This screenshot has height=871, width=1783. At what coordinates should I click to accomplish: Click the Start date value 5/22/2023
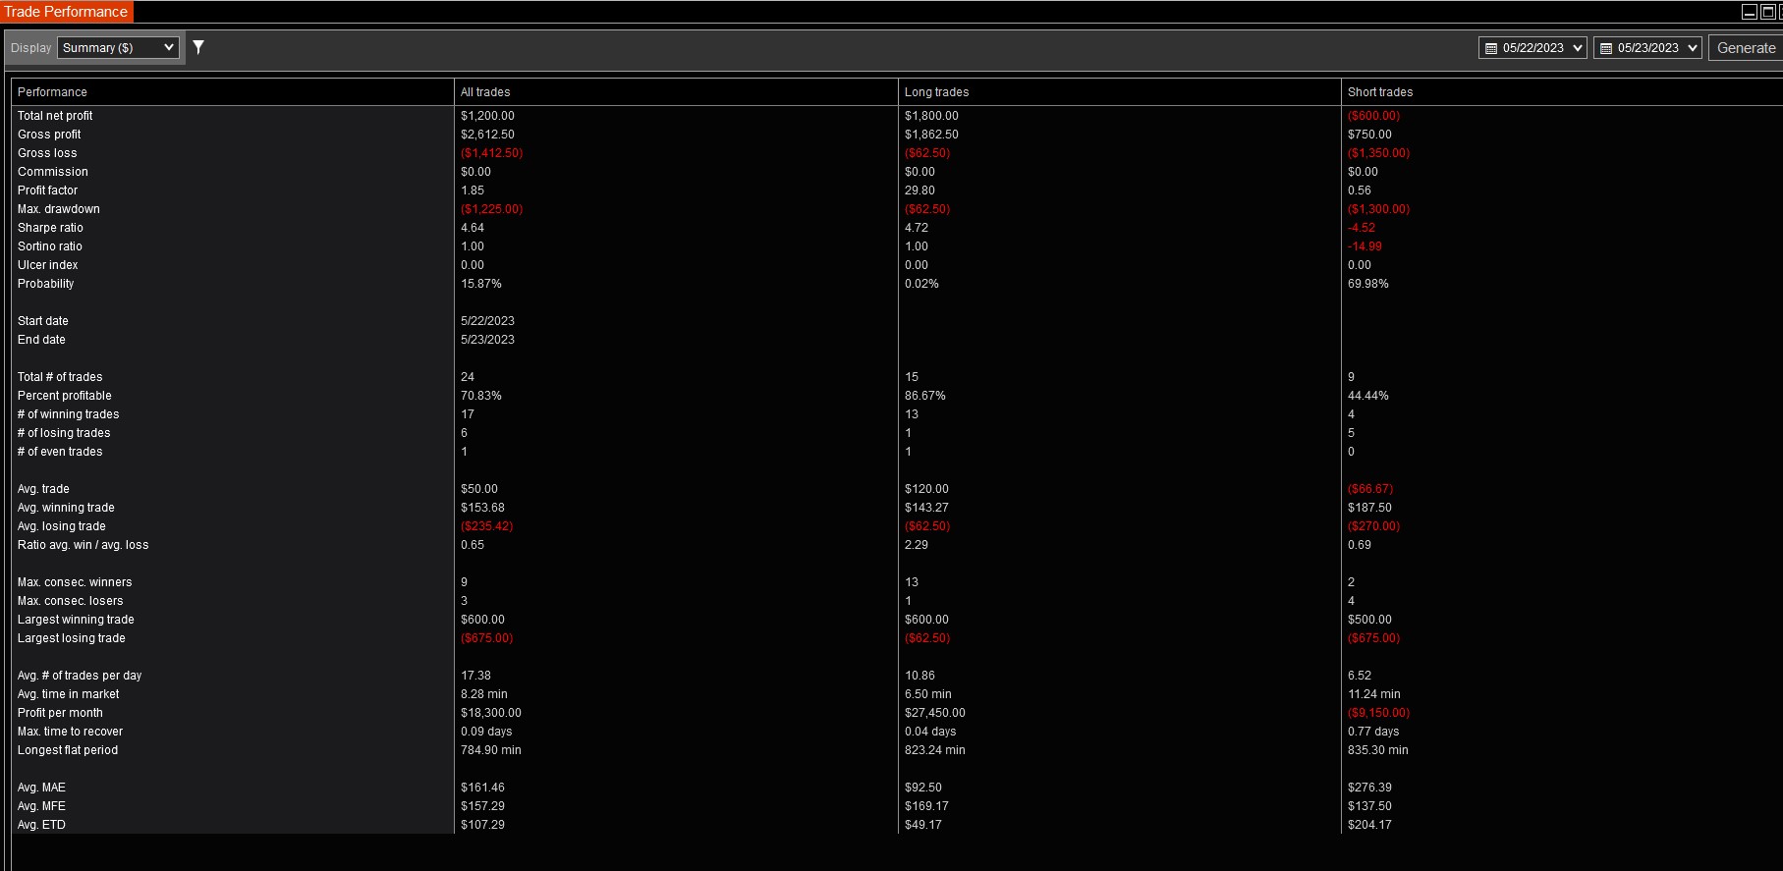coord(487,321)
